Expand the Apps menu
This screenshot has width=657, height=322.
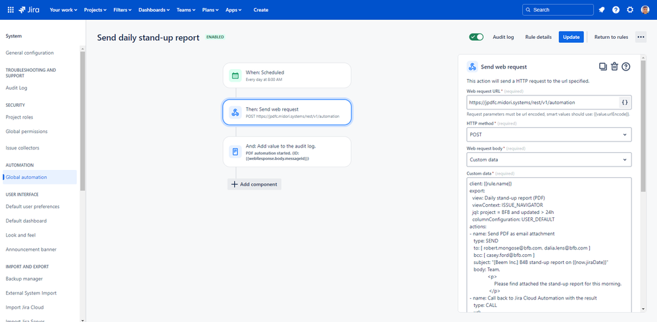tap(233, 10)
